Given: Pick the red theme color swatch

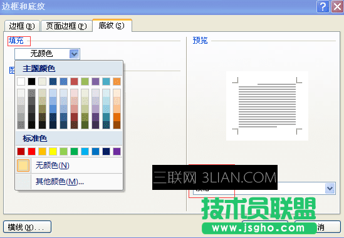Looking at the screenshot, I should pos(74,82).
